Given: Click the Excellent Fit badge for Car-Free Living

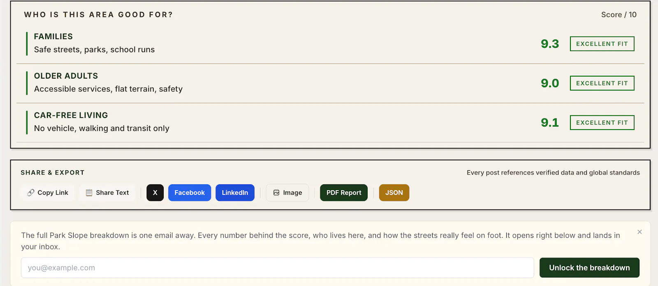Looking at the screenshot, I should (602, 123).
